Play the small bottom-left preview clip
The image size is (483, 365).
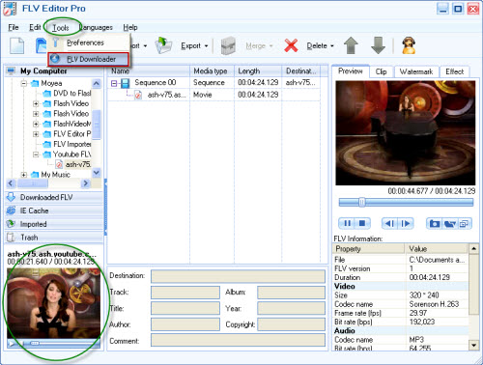tap(12, 344)
